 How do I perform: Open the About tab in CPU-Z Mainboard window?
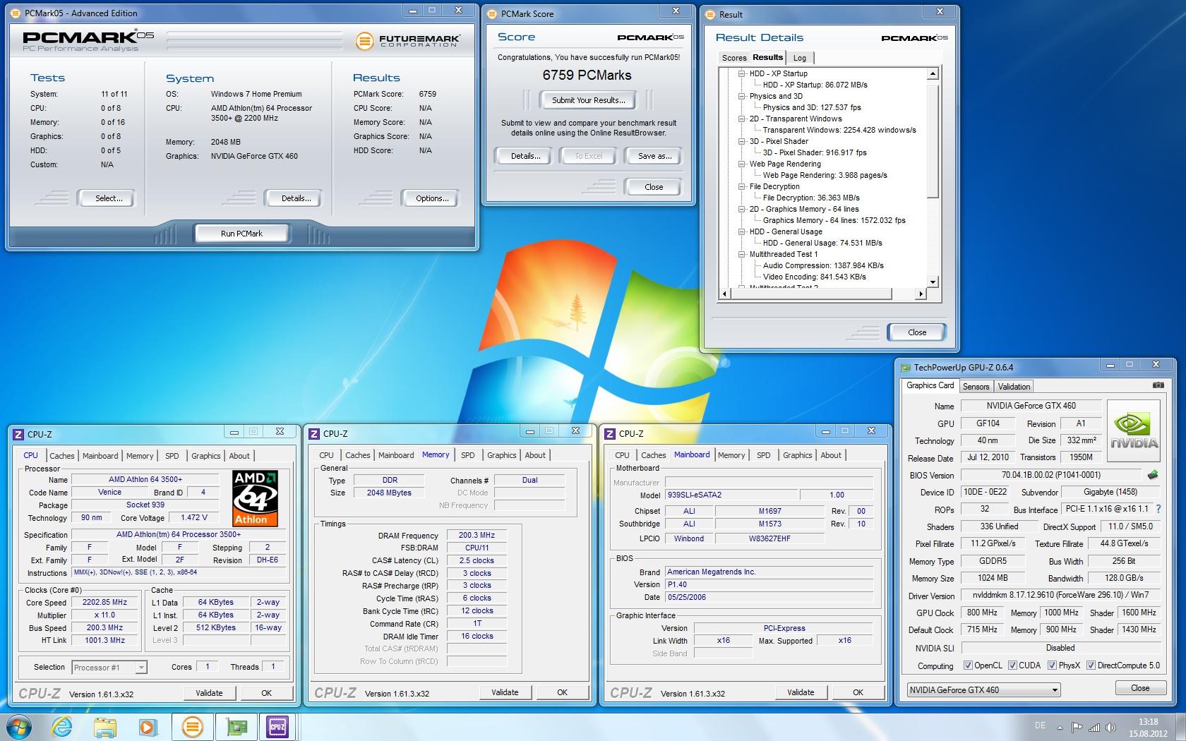(x=831, y=455)
